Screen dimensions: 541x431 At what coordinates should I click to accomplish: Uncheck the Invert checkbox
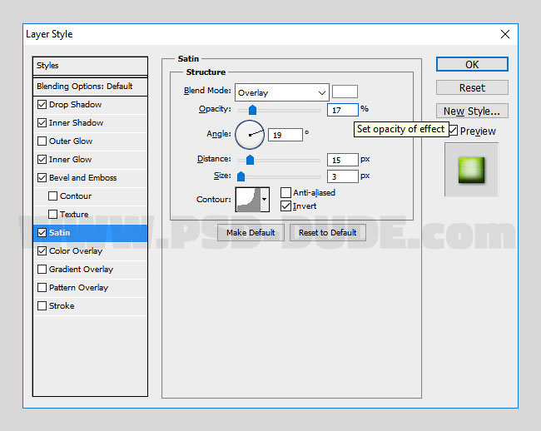285,206
